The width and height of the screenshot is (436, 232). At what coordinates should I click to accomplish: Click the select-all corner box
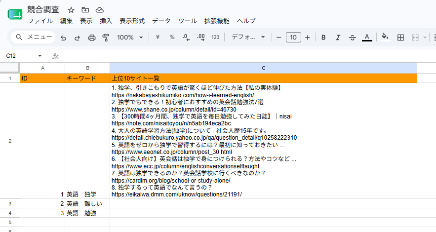pyautogui.click(x=10, y=68)
